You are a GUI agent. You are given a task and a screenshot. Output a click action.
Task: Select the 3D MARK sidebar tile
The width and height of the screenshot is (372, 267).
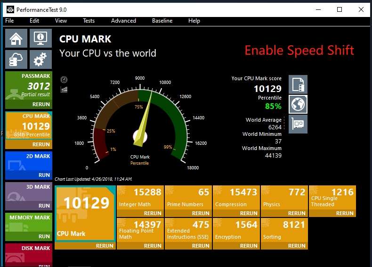[29, 192]
